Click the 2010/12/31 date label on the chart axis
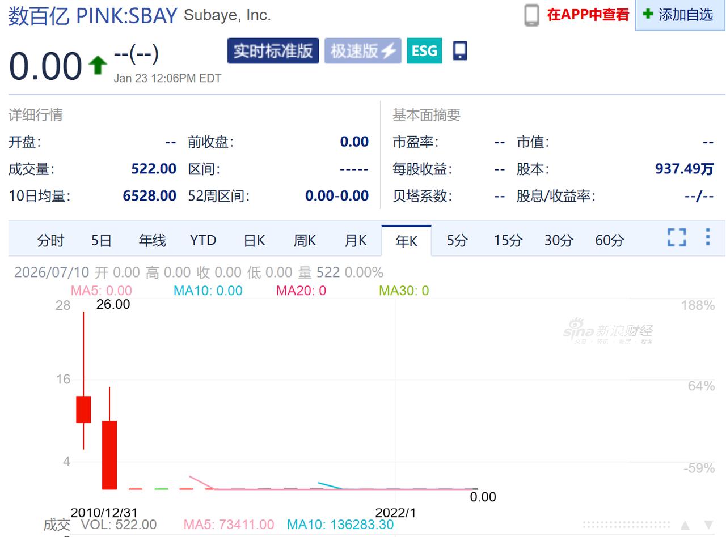 pos(104,513)
